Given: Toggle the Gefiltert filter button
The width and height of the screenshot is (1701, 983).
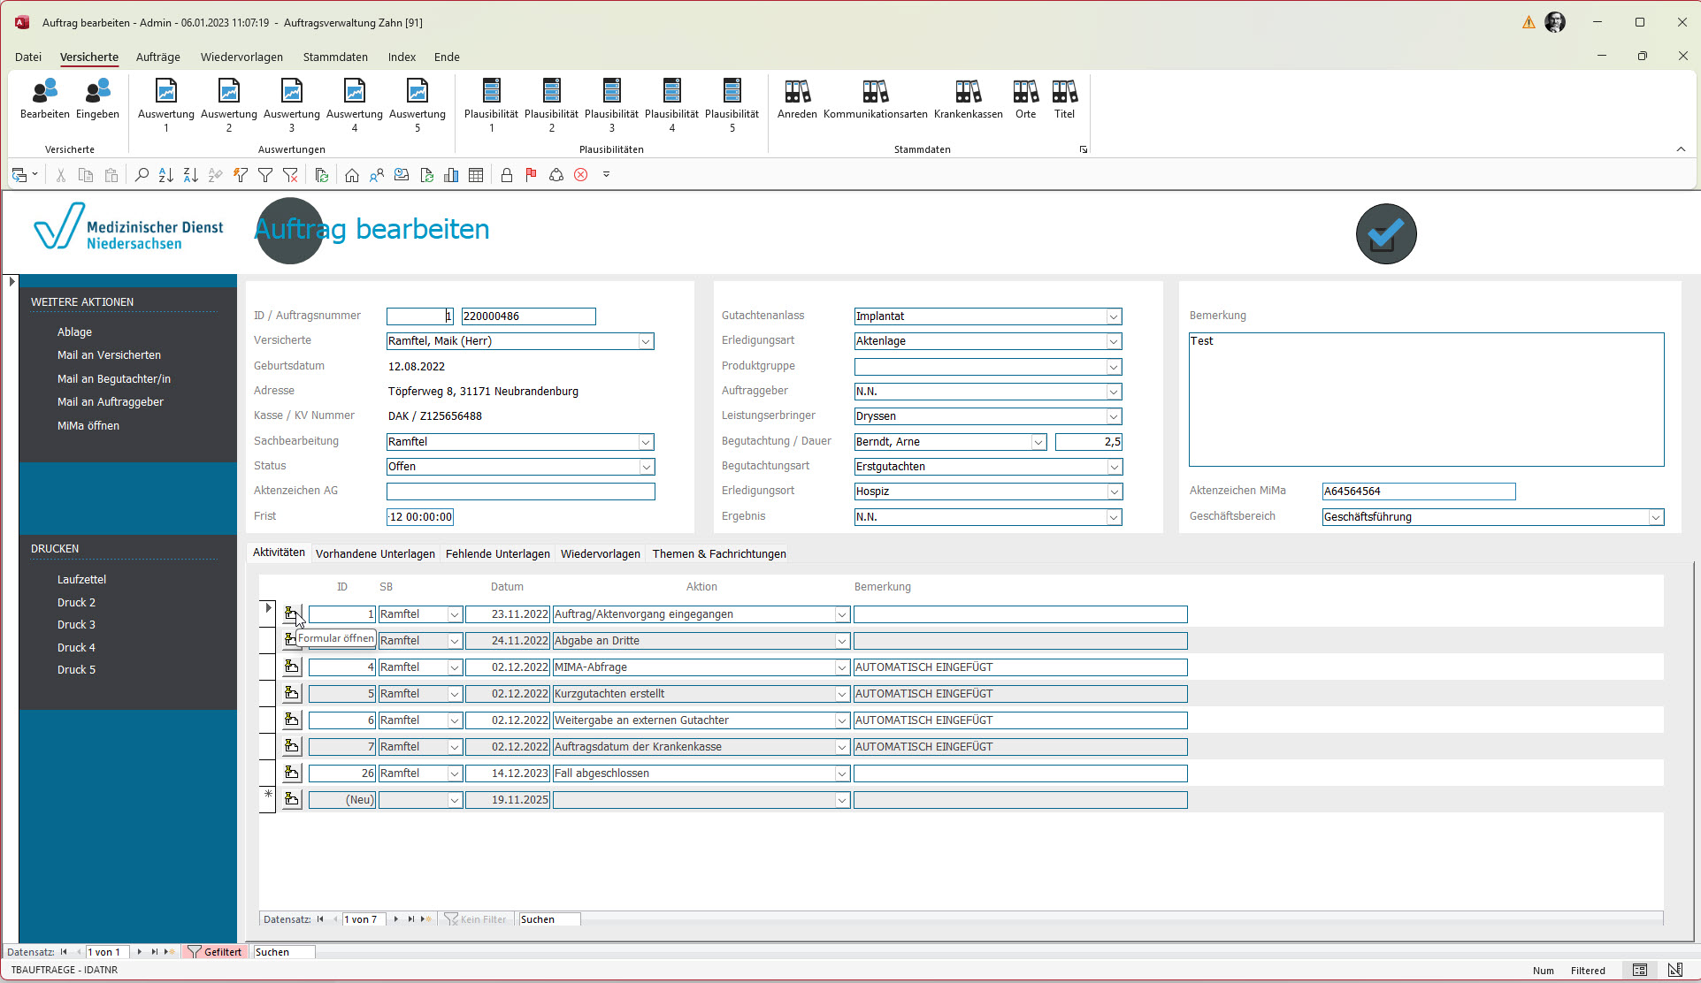Looking at the screenshot, I should (x=215, y=952).
